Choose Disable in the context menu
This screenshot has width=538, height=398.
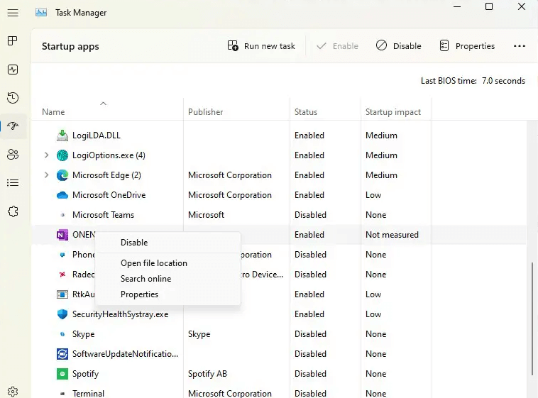coord(134,243)
